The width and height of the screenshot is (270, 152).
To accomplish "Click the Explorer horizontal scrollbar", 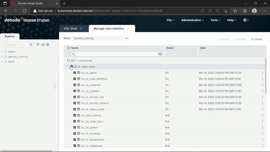I will tap(26, 151).
